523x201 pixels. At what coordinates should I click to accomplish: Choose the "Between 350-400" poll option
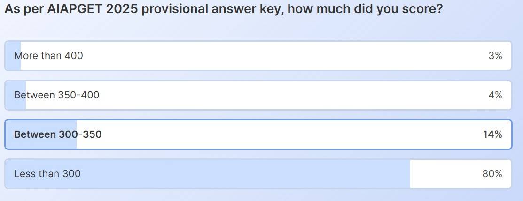point(258,95)
